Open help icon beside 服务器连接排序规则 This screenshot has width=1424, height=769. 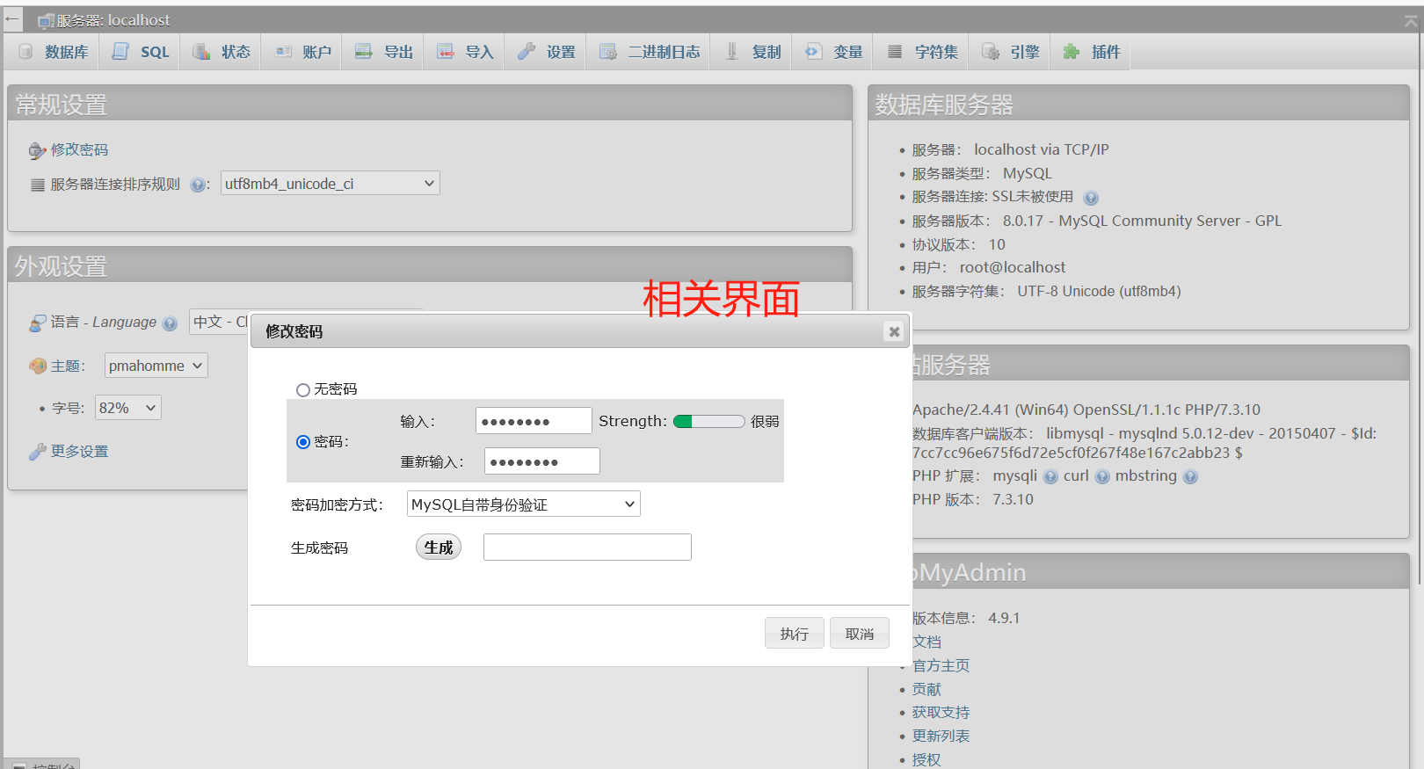coord(198,185)
